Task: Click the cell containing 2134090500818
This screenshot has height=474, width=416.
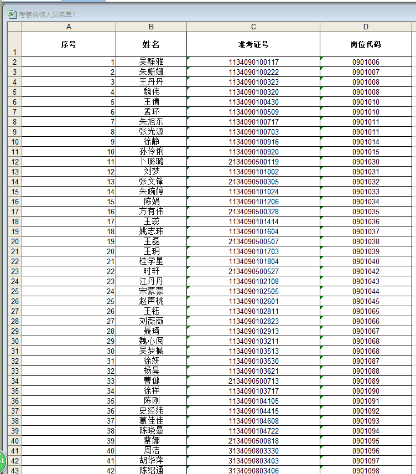Action: (x=253, y=441)
